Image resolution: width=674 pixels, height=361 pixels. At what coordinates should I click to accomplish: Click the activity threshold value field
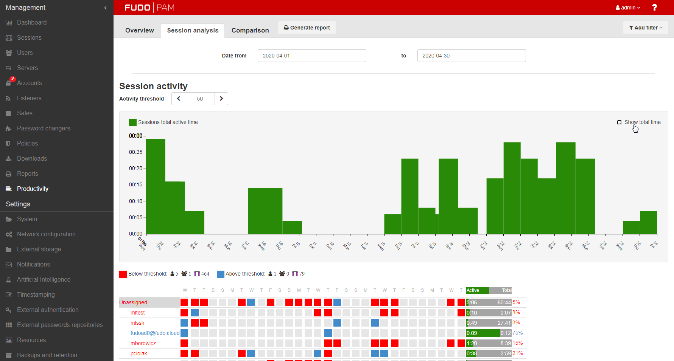pos(200,99)
